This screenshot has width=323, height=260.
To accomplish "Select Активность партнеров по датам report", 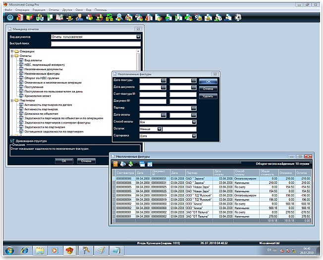I will pos(48,105).
